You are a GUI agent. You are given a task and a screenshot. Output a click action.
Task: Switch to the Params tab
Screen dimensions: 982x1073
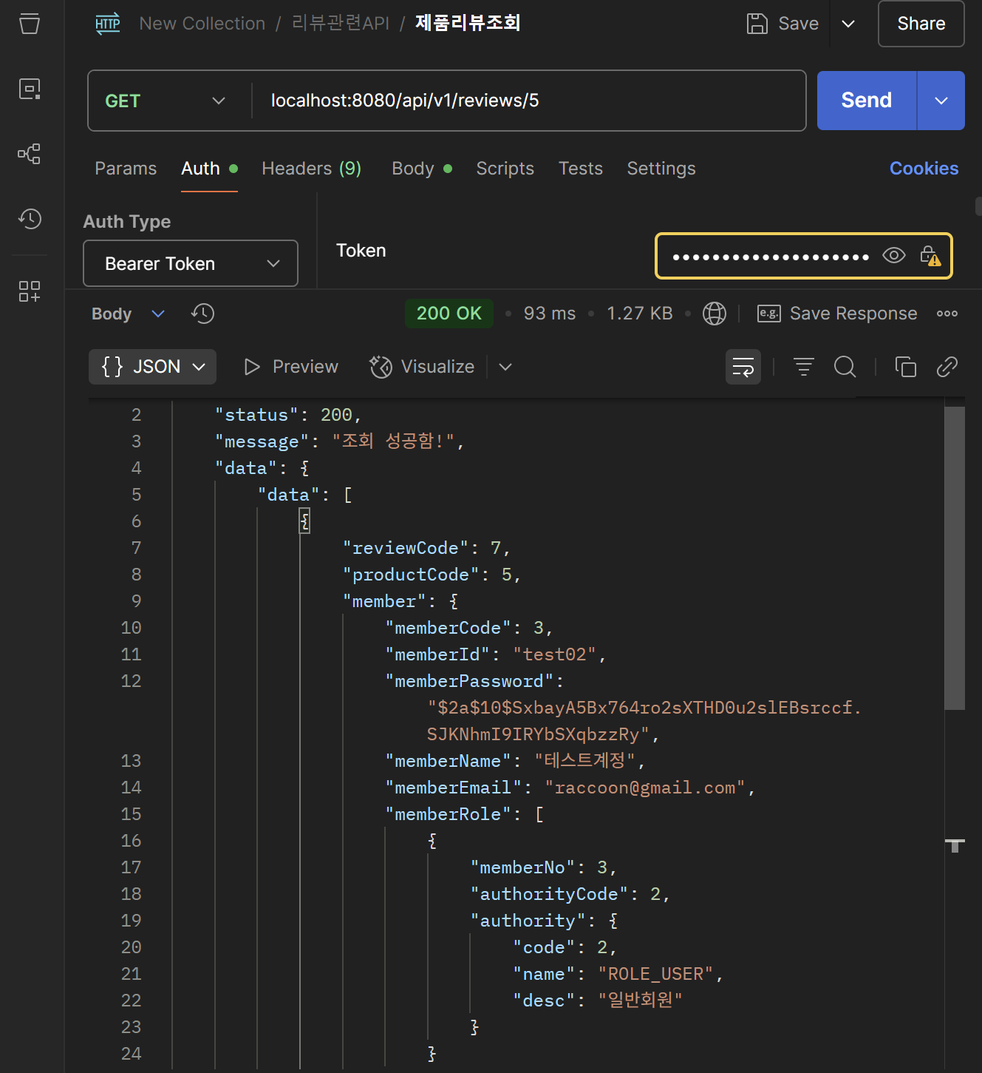tap(126, 169)
